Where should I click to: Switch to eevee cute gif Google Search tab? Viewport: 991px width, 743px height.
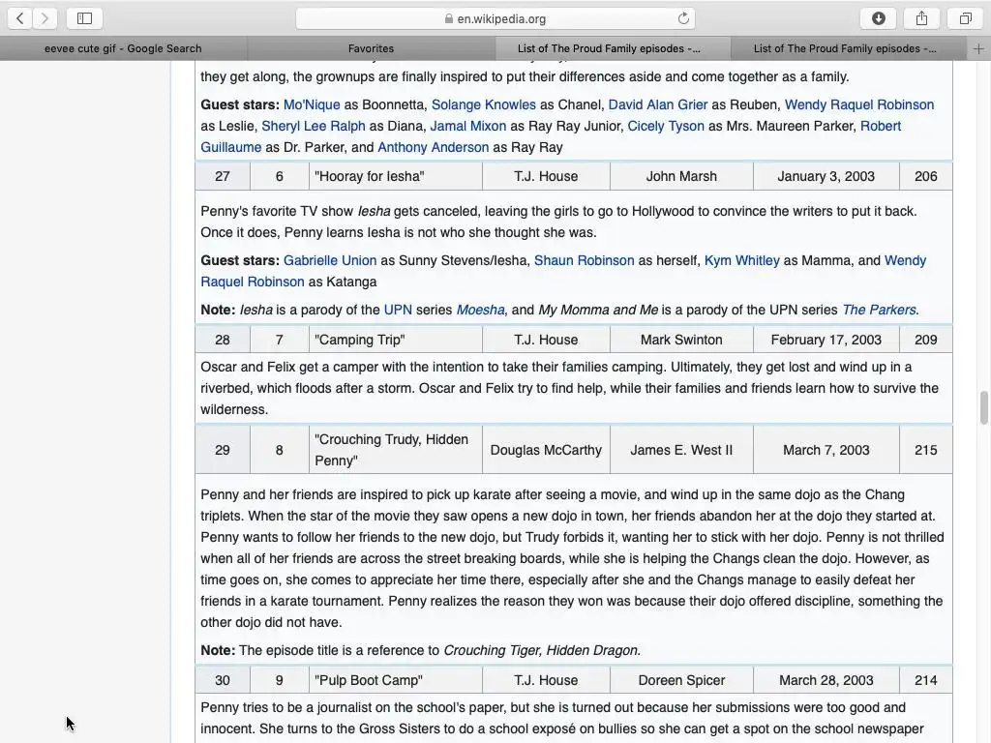click(123, 48)
